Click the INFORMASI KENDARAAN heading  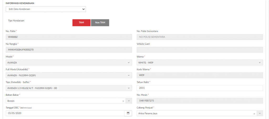[19, 3]
